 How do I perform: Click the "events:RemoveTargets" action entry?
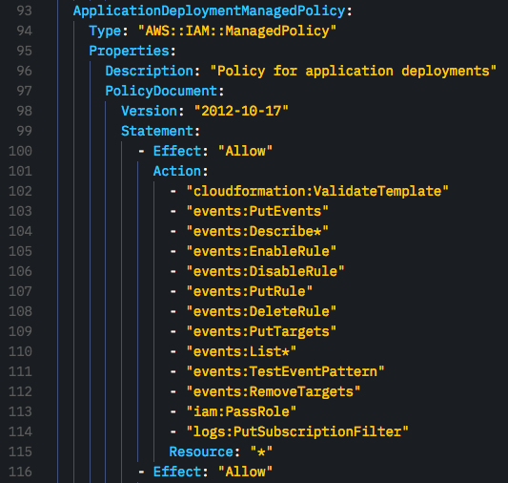pyautogui.click(x=274, y=392)
